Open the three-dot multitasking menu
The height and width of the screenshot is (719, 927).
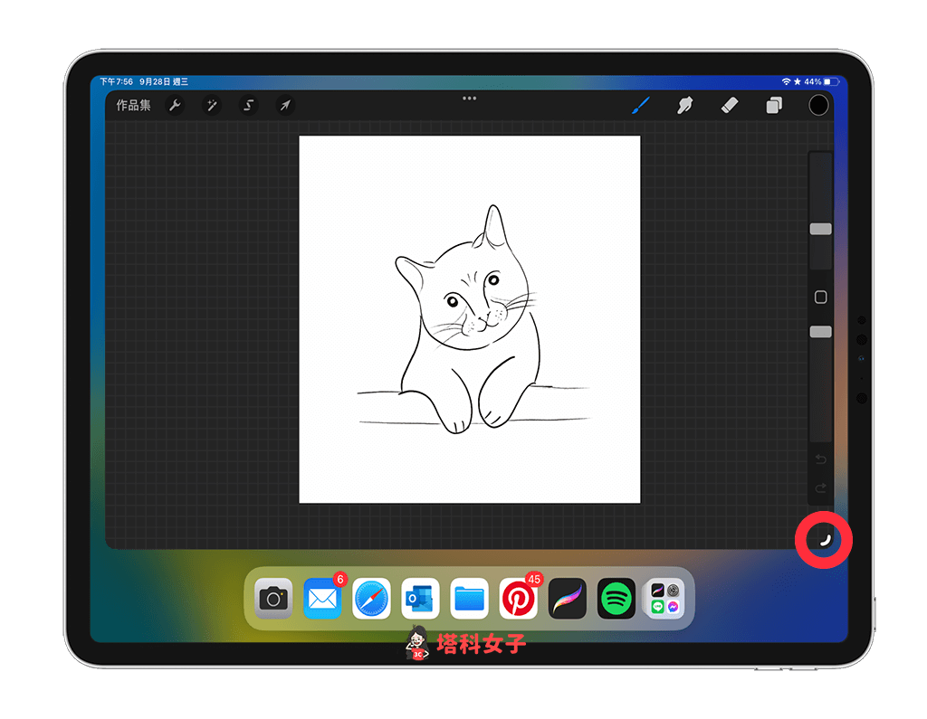click(469, 98)
